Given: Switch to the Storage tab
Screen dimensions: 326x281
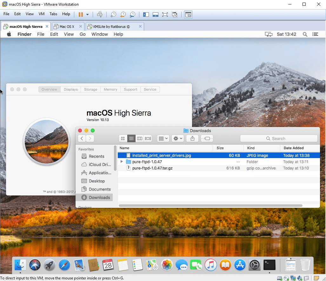Looking at the screenshot, I should pyautogui.click(x=90, y=89).
